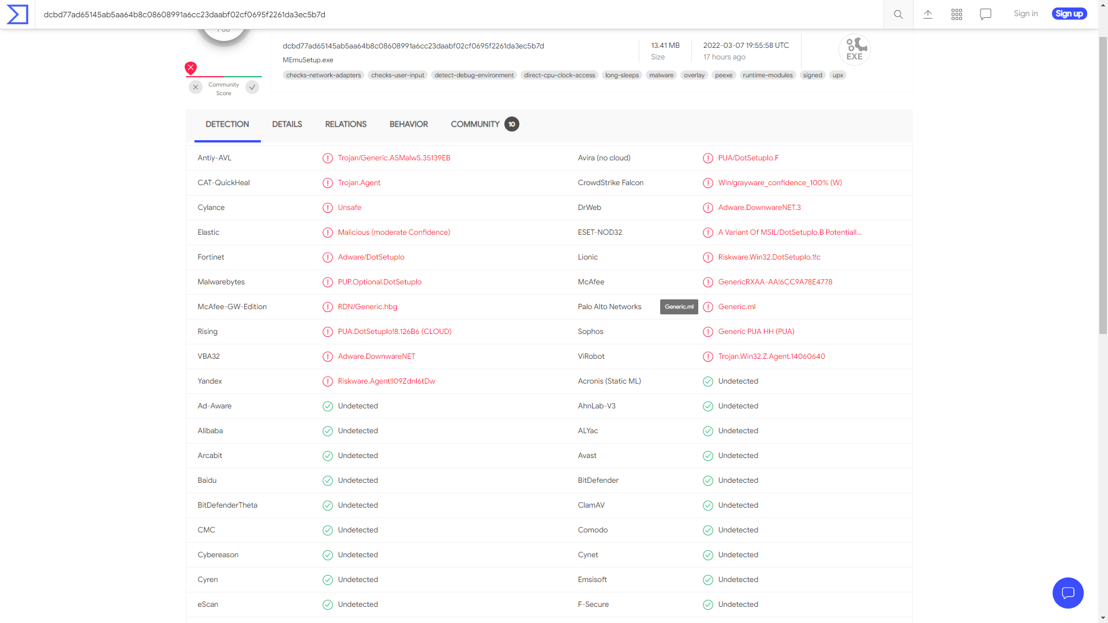Screen dimensions: 1108x623
Task: Open the BEHAVIOR tab
Action: (x=409, y=125)
